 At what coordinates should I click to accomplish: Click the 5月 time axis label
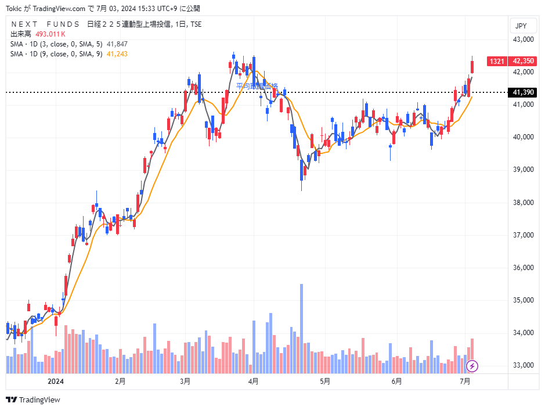point(325,382)
